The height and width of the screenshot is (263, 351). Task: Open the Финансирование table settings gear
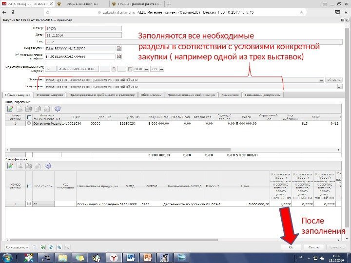click(x=58, y=109)
